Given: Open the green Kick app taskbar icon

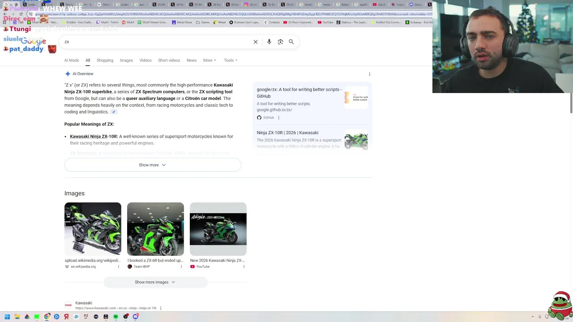Looking at the screenshot, I should click(x=37, y=317).
